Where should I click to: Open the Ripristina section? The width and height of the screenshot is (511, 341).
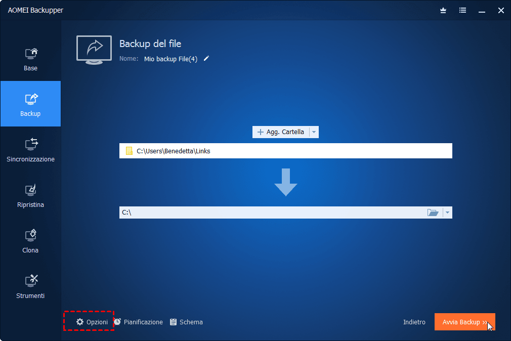(31, 196)
